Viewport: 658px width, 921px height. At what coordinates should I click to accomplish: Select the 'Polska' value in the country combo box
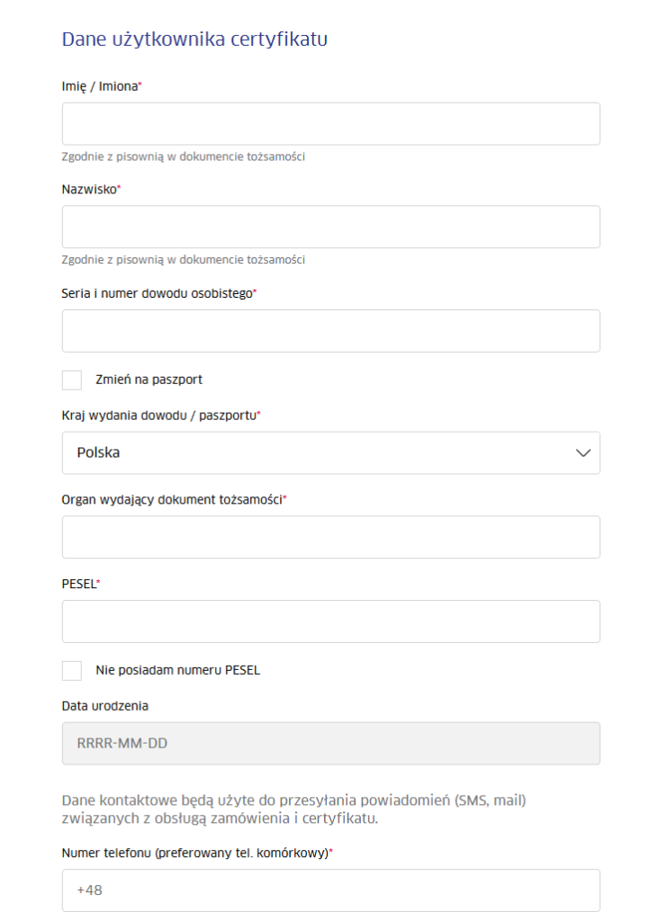point(99,452)
